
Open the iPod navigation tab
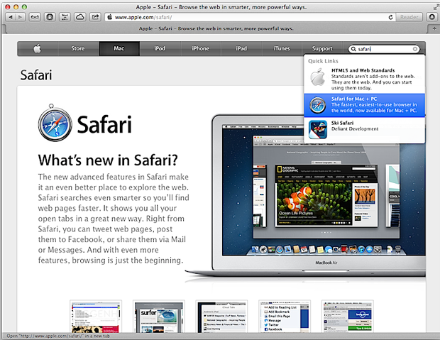pos(160,48)
